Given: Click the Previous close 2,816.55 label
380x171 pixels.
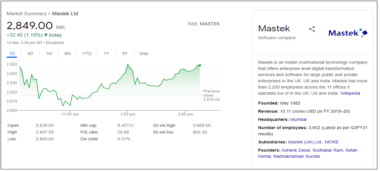Looking at the screenshot, I should [x=211, y=95].
